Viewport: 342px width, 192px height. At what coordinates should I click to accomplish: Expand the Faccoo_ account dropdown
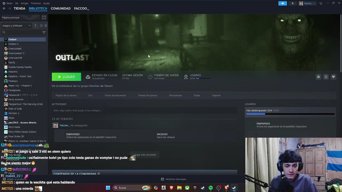coord(307,3)
